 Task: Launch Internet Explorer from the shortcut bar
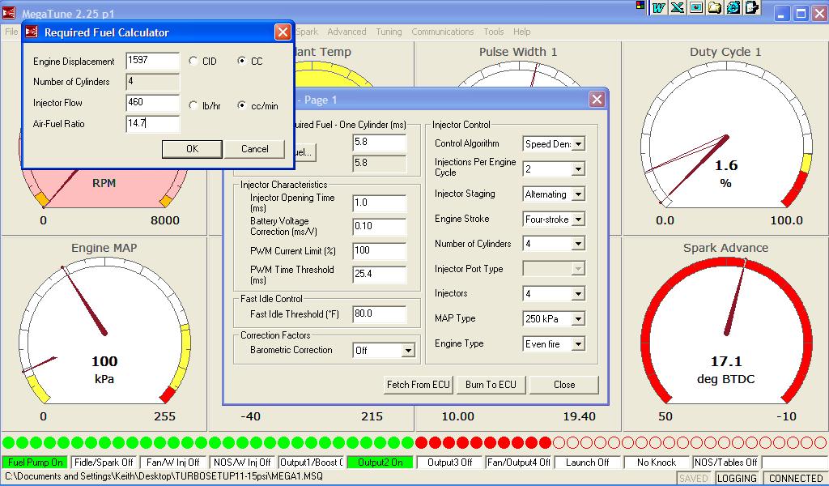pyautogui.click(x=733, y=7)
